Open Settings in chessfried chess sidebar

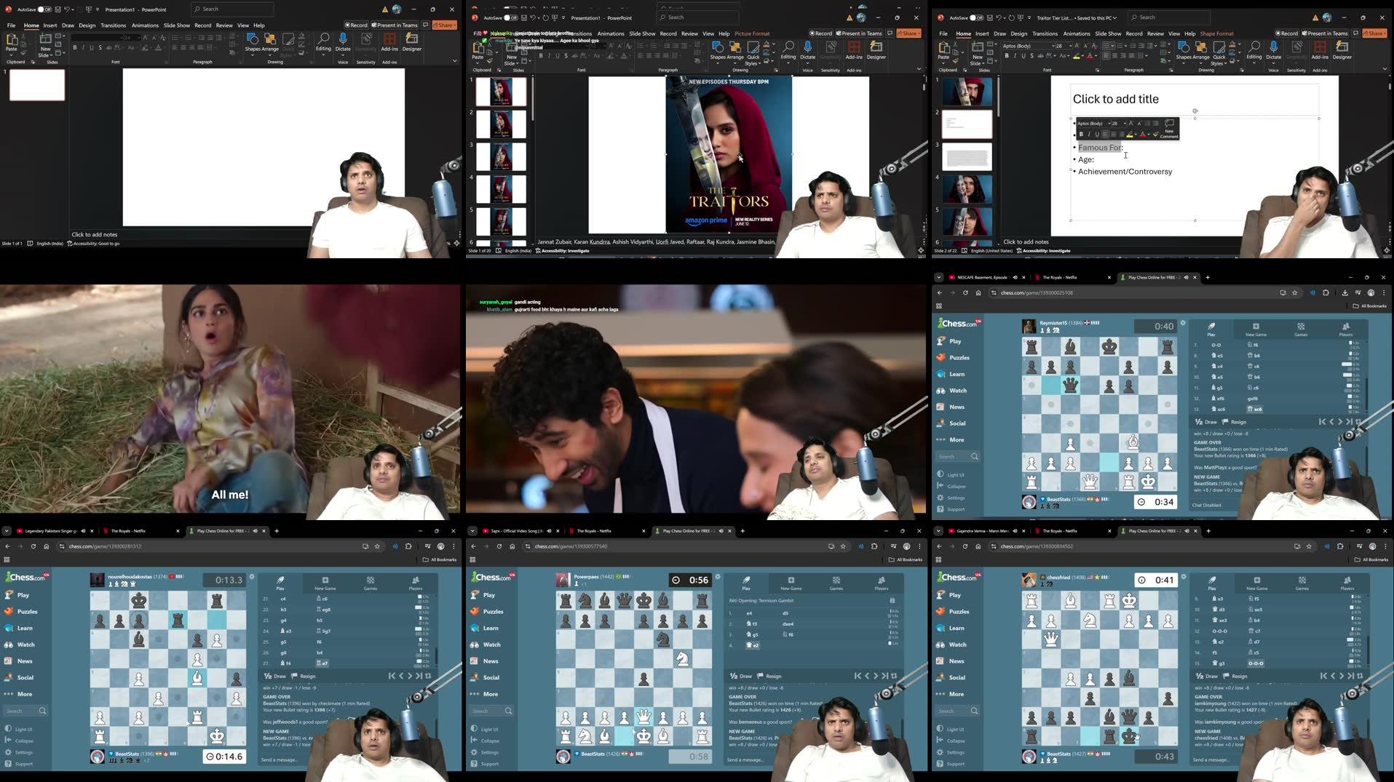(x=951, y=752)
